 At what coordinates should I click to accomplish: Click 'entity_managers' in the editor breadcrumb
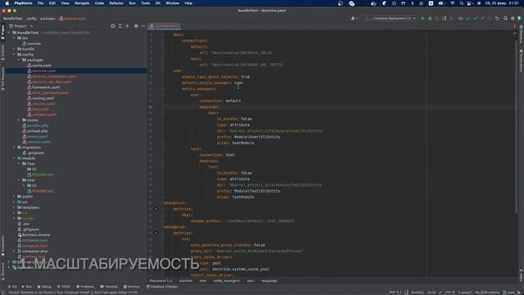coord(226,280)
